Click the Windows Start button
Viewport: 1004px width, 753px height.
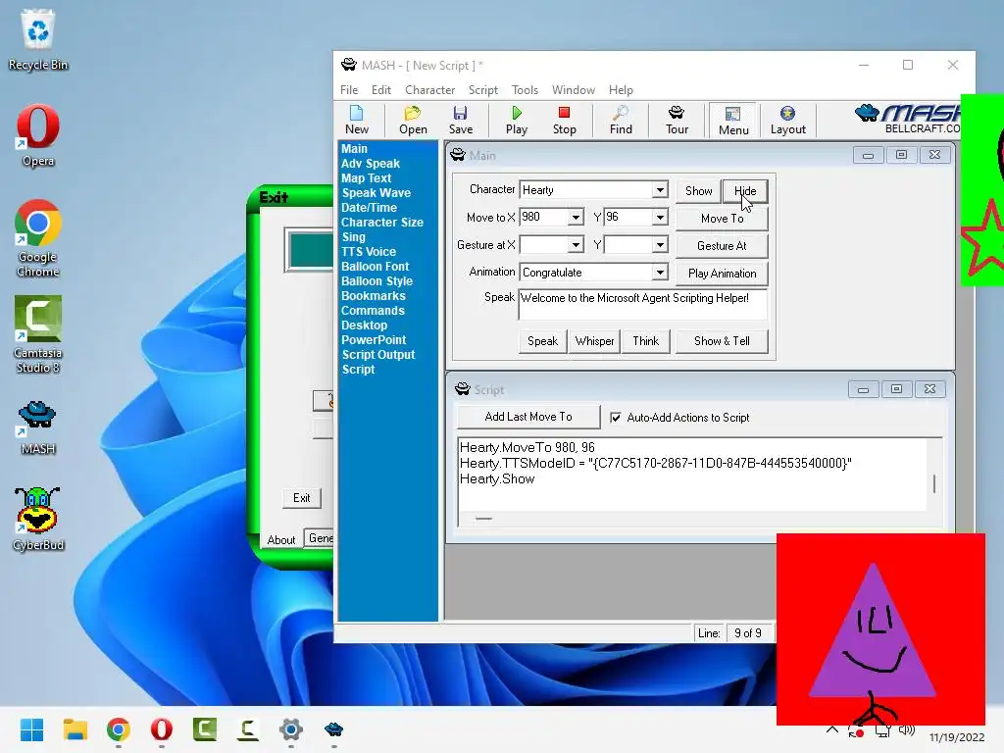tap(32, 729)
